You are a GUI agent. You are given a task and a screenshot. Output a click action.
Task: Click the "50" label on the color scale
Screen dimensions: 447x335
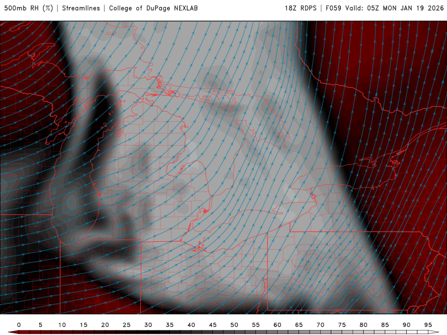(x=234, y=325)
